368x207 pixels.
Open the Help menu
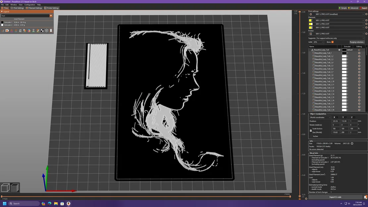(x=39, y=5)
